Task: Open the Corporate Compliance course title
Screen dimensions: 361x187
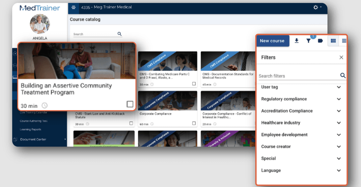Action: 155,114
